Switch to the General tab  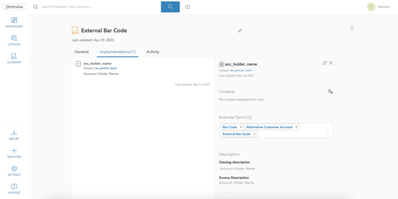[81, 52]
